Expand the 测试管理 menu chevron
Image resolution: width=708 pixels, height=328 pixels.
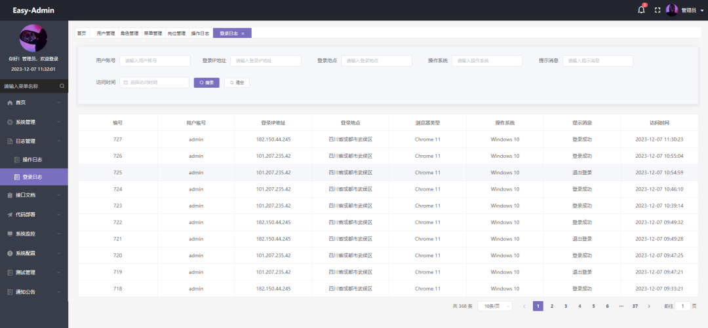[59, 272]
